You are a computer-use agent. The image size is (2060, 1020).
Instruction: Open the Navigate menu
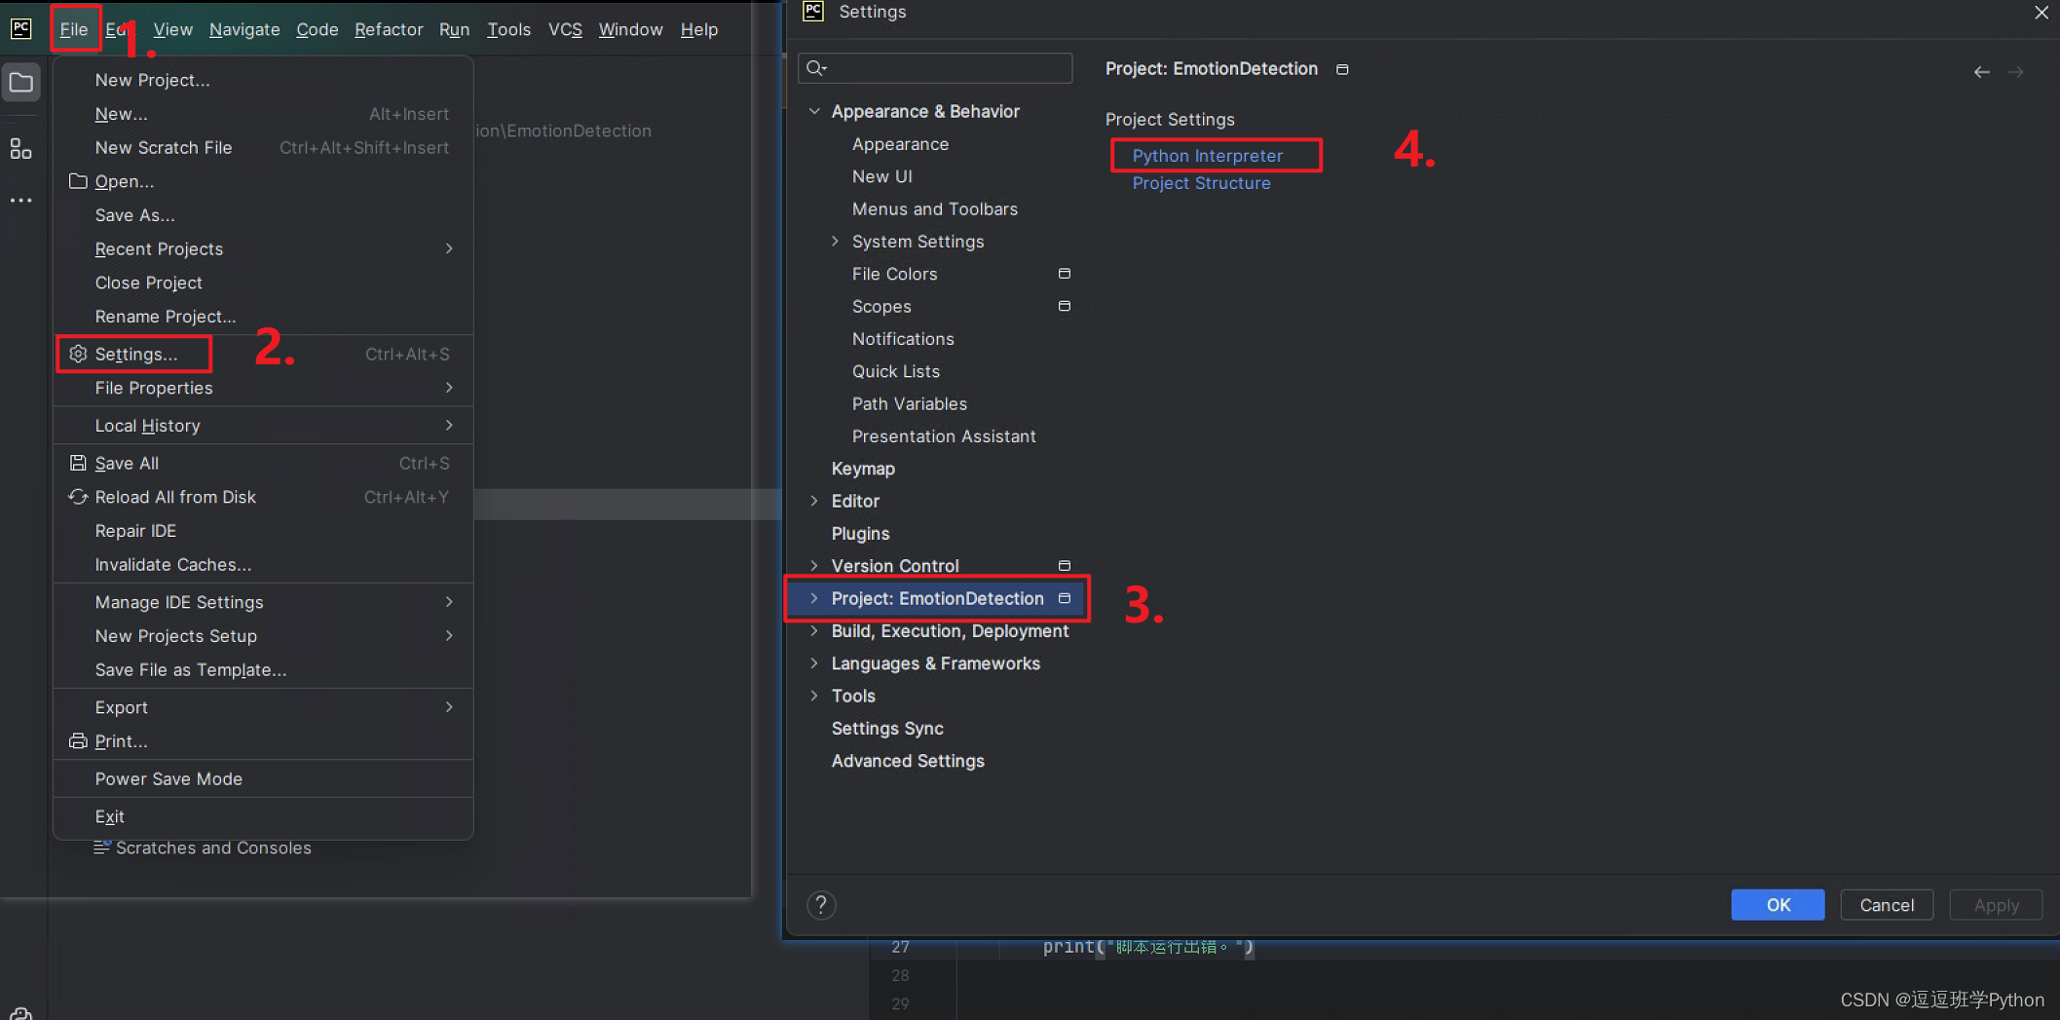click(x=243, y=29)
